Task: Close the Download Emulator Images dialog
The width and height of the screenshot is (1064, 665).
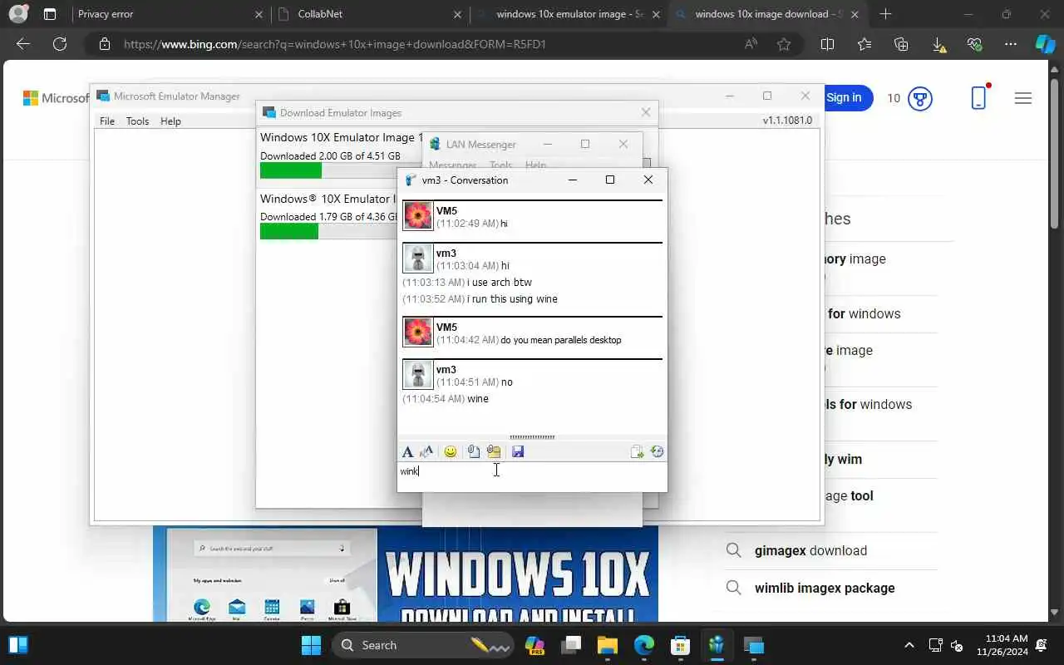Action: (646, 112)
